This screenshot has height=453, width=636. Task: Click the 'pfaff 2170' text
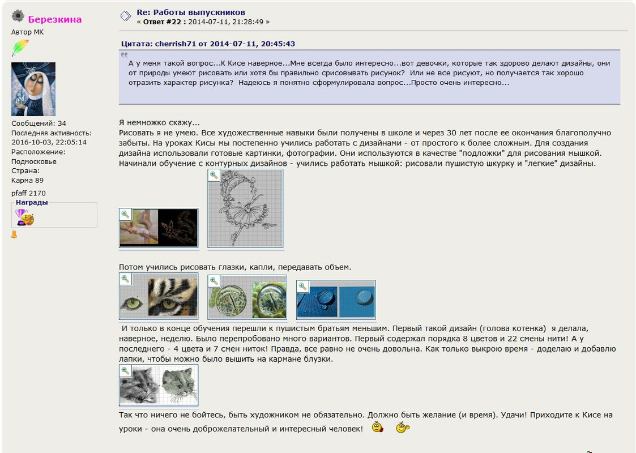click(28, 193)
